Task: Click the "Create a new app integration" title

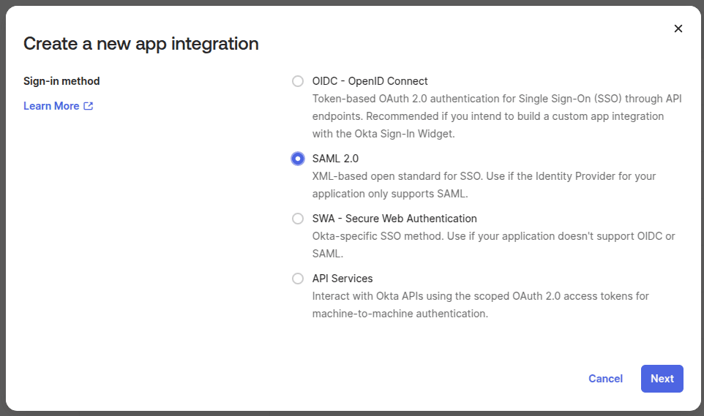Action: tap(141, 44)
